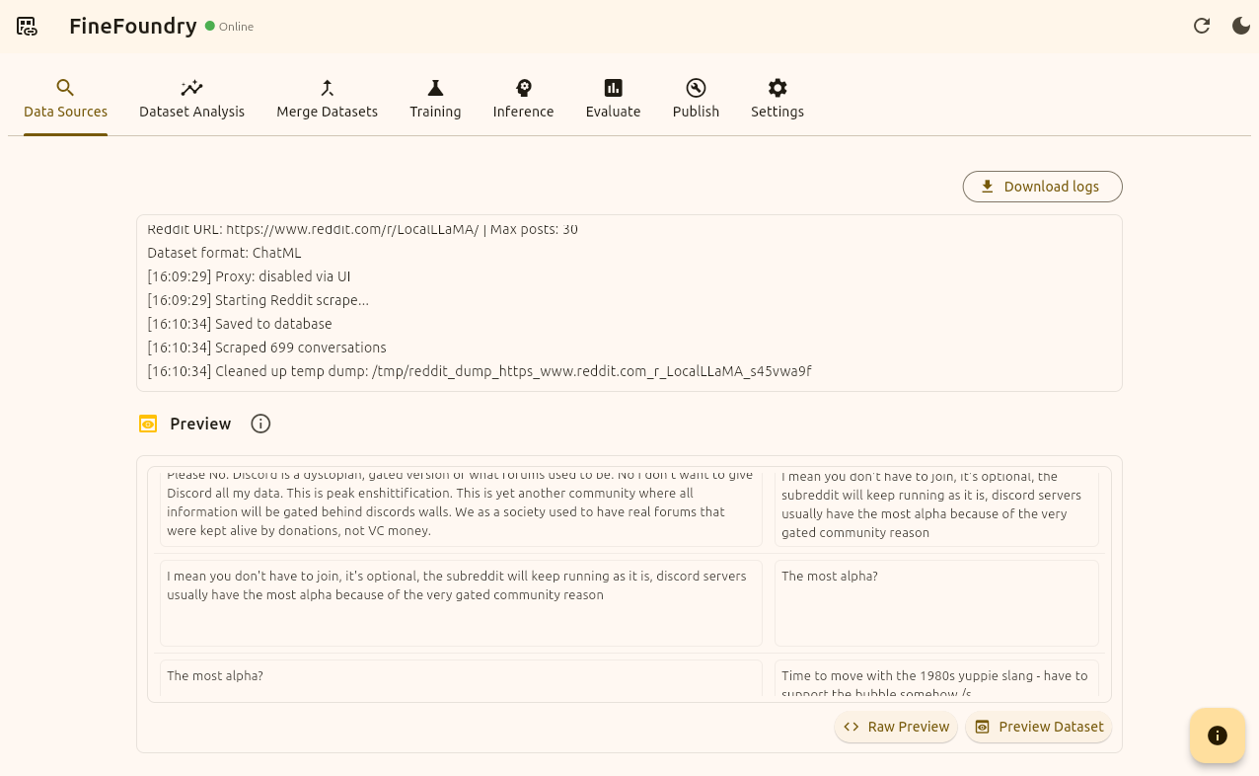Switch to the Dataset Analysis tab
This screenshot has height=776, width=1259.
(191, 99)
